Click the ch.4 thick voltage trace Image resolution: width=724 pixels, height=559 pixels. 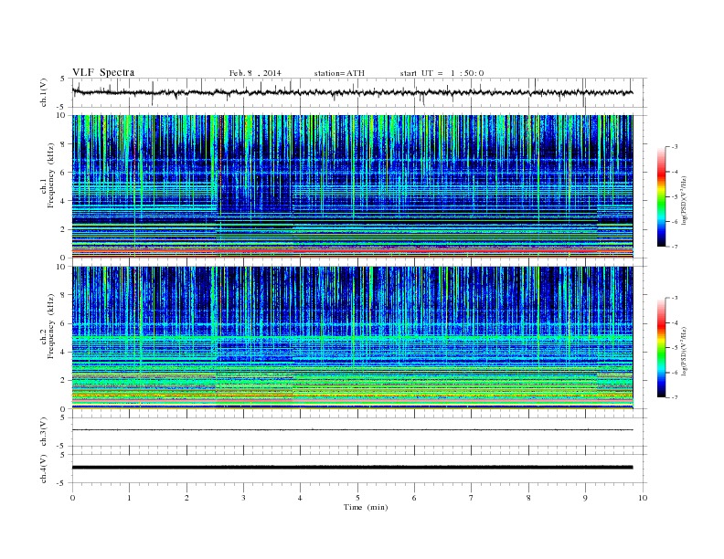coord(352,468)
